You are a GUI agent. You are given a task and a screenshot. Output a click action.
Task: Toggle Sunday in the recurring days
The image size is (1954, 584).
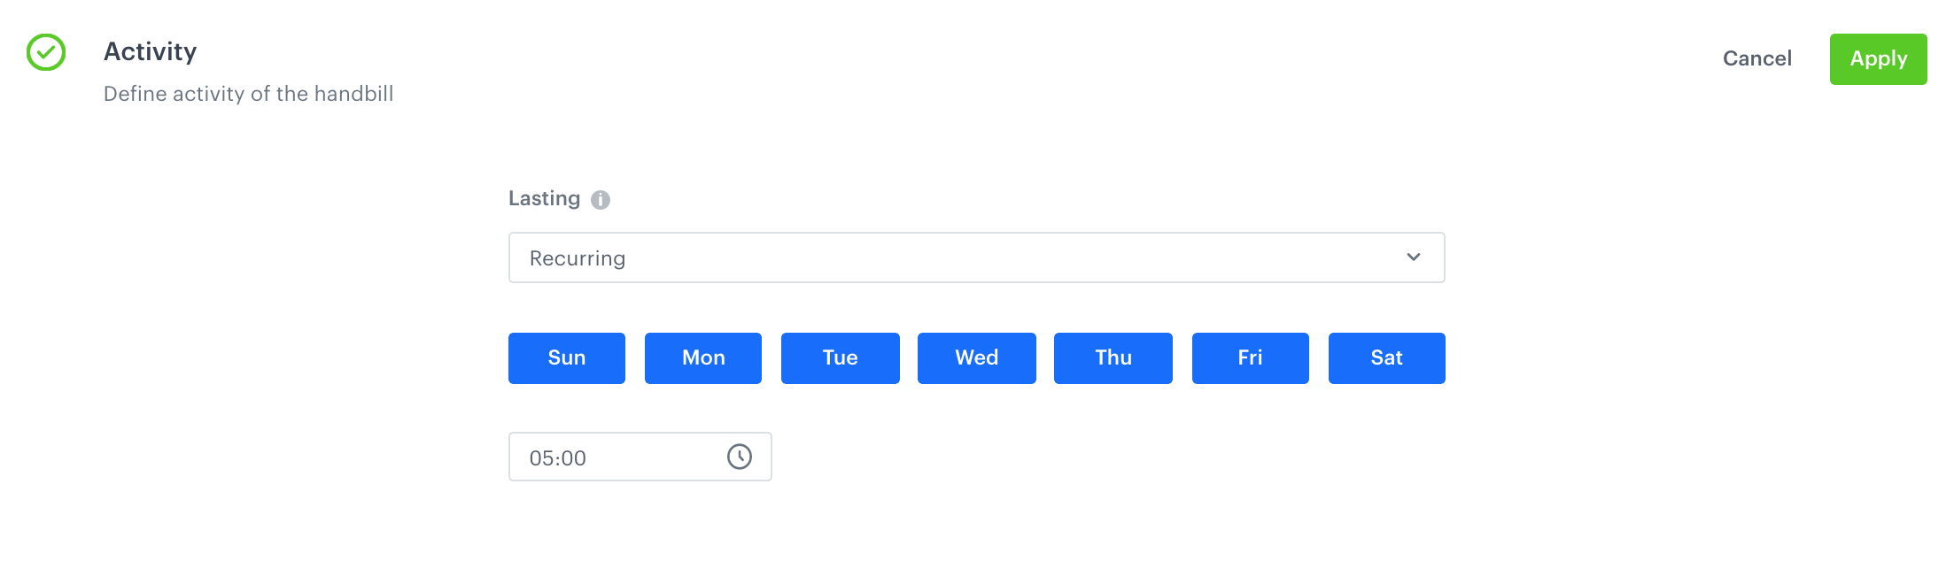click(x=567, y=358)
